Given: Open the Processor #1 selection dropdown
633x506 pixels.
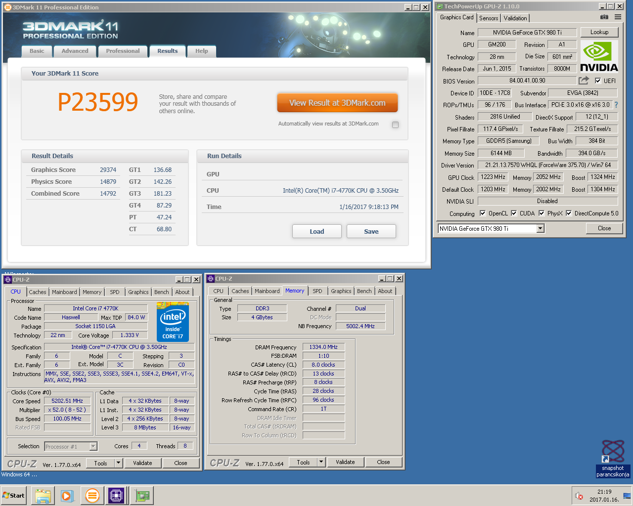Looking at the screenshot, I should tap(93, 446).
